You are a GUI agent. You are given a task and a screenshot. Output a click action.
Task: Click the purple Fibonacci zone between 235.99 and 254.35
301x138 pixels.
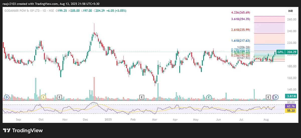pyautogui.click(x=269, y=28)
